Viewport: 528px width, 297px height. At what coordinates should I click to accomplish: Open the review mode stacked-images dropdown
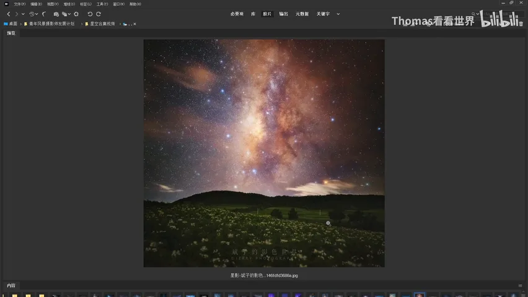pyautogui.click(x=66, y=14)
